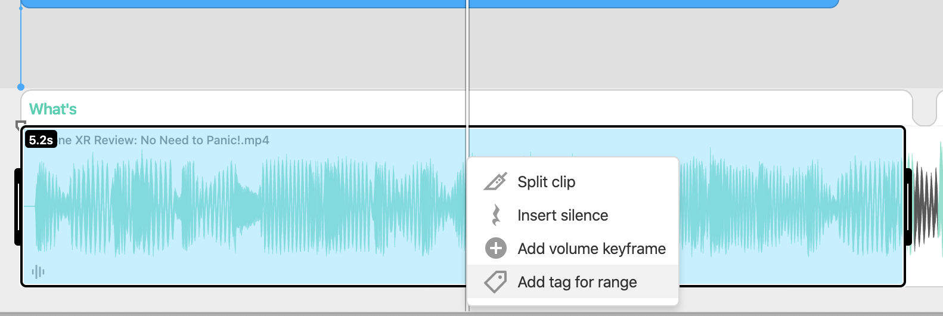Grab the left trim handle of the clip
This screenshot has width=943, height=316.
pos(18,207)
